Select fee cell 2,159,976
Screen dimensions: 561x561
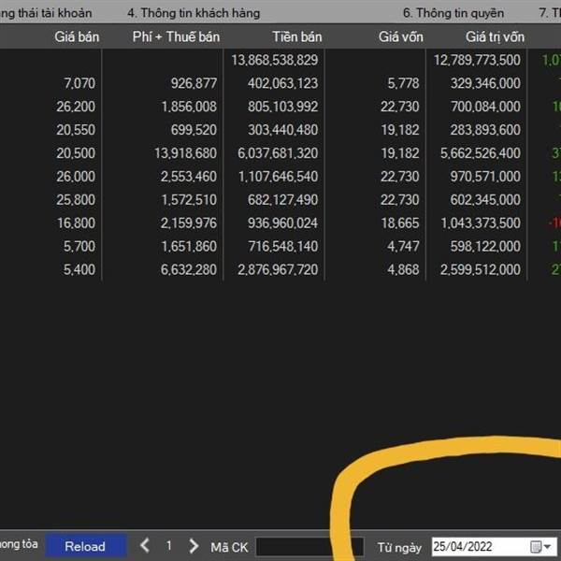click(x=189, y=223)
